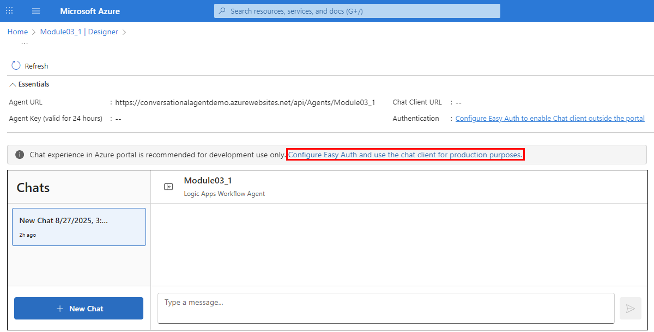Click the send message arrow icon

pyautogui.click(x=631, y=309)
